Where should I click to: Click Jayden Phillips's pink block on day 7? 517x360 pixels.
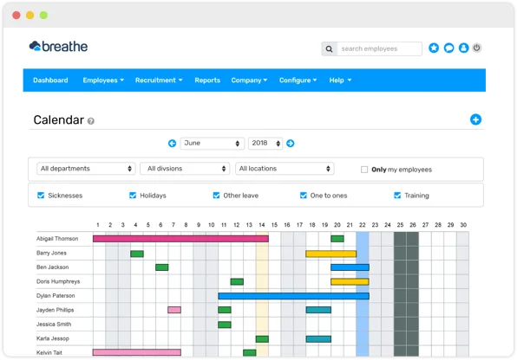click(174, 310)
